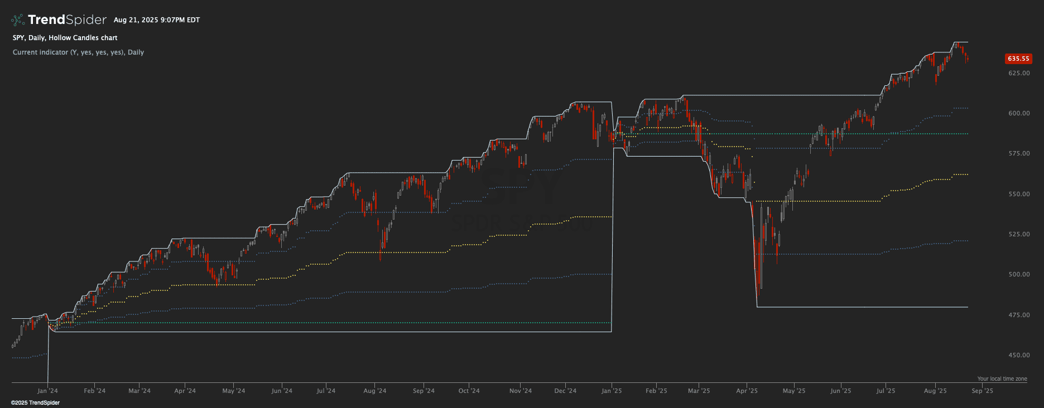
Task: Click the Dec '24 date axis label
Action: (x=565, y=391)
